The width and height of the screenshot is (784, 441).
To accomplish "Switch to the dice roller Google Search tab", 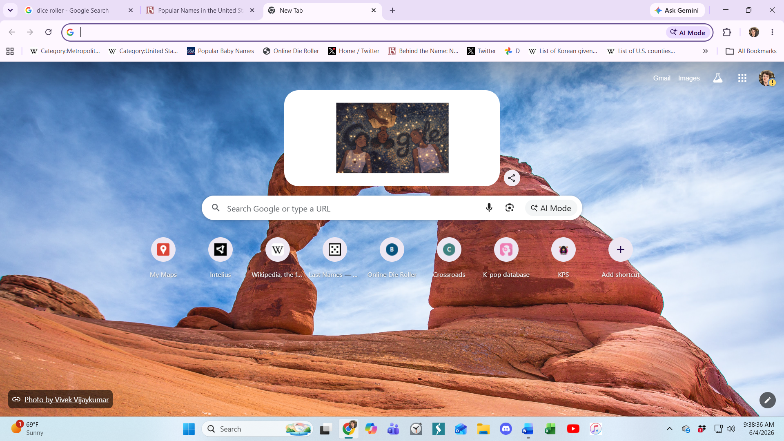I will pyautogui.click(x=78, y=10).
